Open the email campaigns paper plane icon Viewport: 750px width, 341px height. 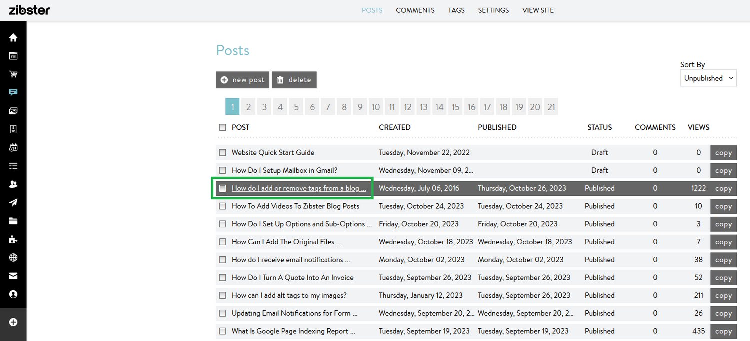coord(13,202)
